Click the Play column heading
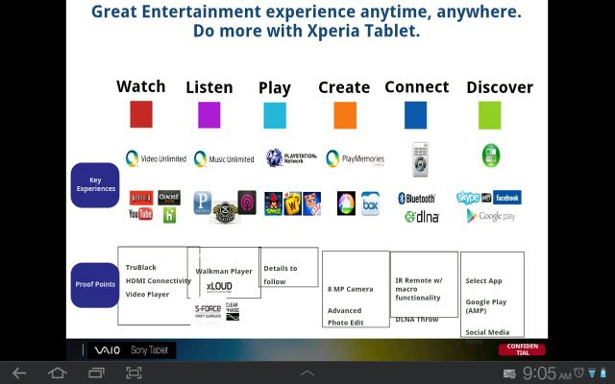 coord(275,88)
